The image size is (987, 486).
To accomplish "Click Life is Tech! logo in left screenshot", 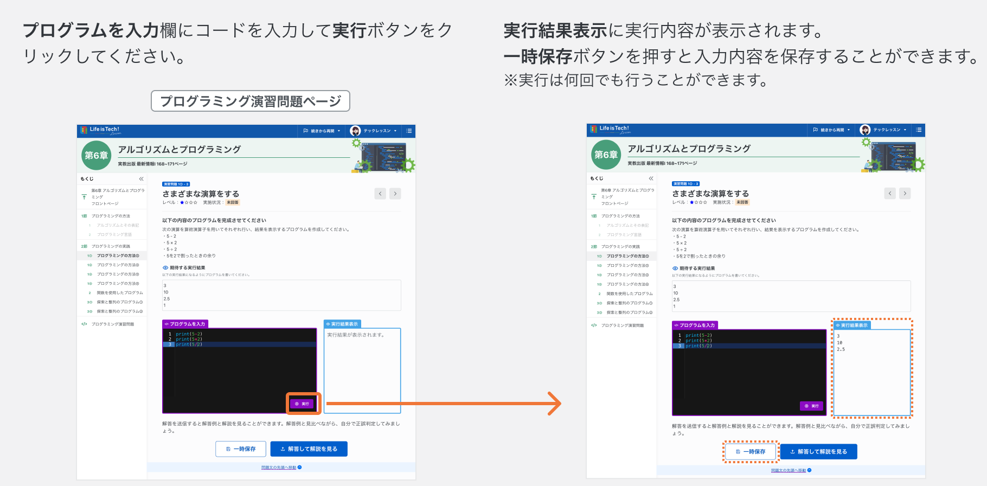I will point(101,131).
